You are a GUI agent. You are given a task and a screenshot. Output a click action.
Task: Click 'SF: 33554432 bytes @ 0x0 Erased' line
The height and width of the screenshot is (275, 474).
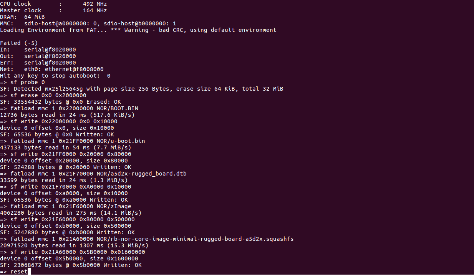[x=60, y=102]
